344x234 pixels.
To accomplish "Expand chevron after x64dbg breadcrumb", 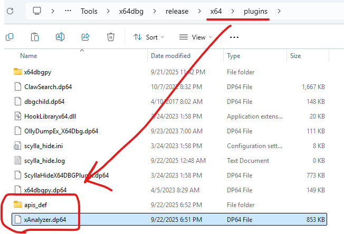I will point(155,11).
